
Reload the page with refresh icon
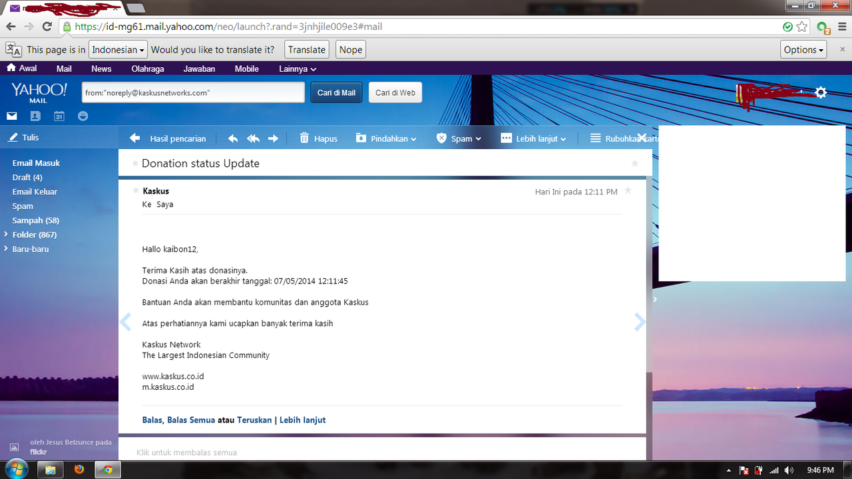(x=47, y=27)
